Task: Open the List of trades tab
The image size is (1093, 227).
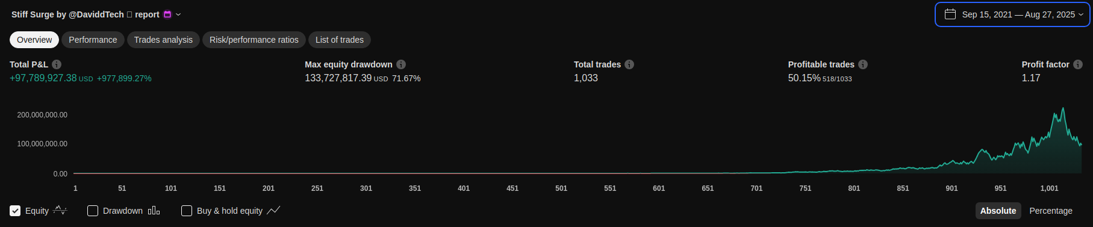Action: [340, 40]
